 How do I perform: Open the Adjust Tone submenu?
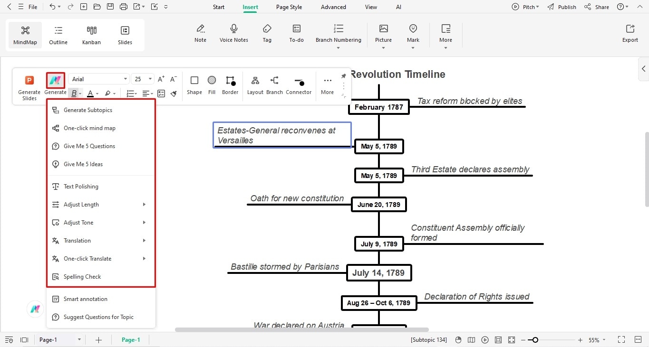click(101, 223)
